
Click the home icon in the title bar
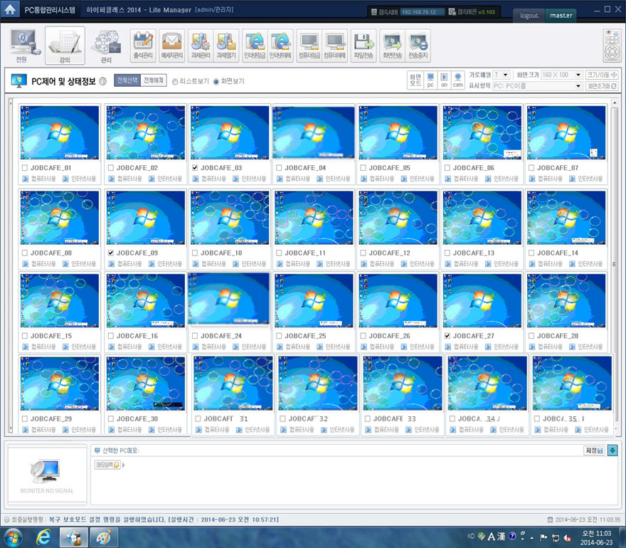tap(9, 9)
